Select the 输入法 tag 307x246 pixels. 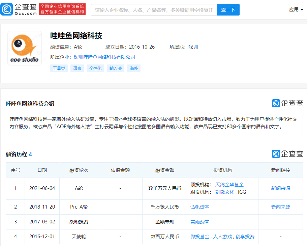click(116, 68)
